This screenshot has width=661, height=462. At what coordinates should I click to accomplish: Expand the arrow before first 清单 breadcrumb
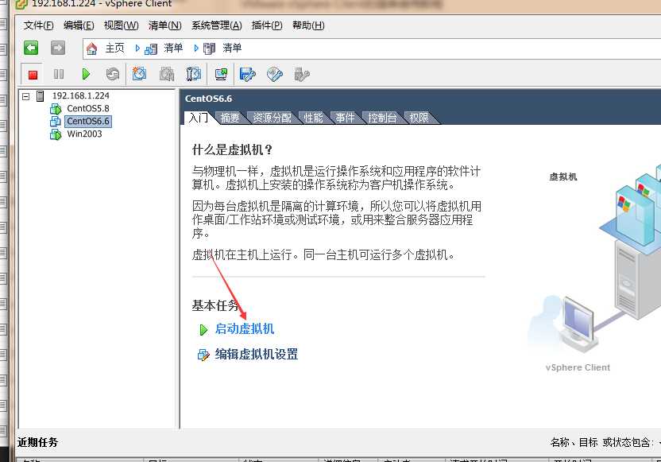[137, 49]
